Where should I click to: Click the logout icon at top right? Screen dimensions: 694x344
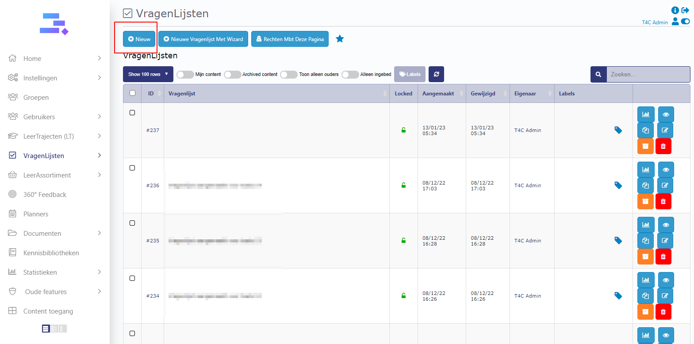tap(685, 10)
